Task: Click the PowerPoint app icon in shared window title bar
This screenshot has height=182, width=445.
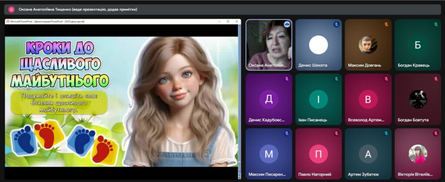Action: point(7,21)
